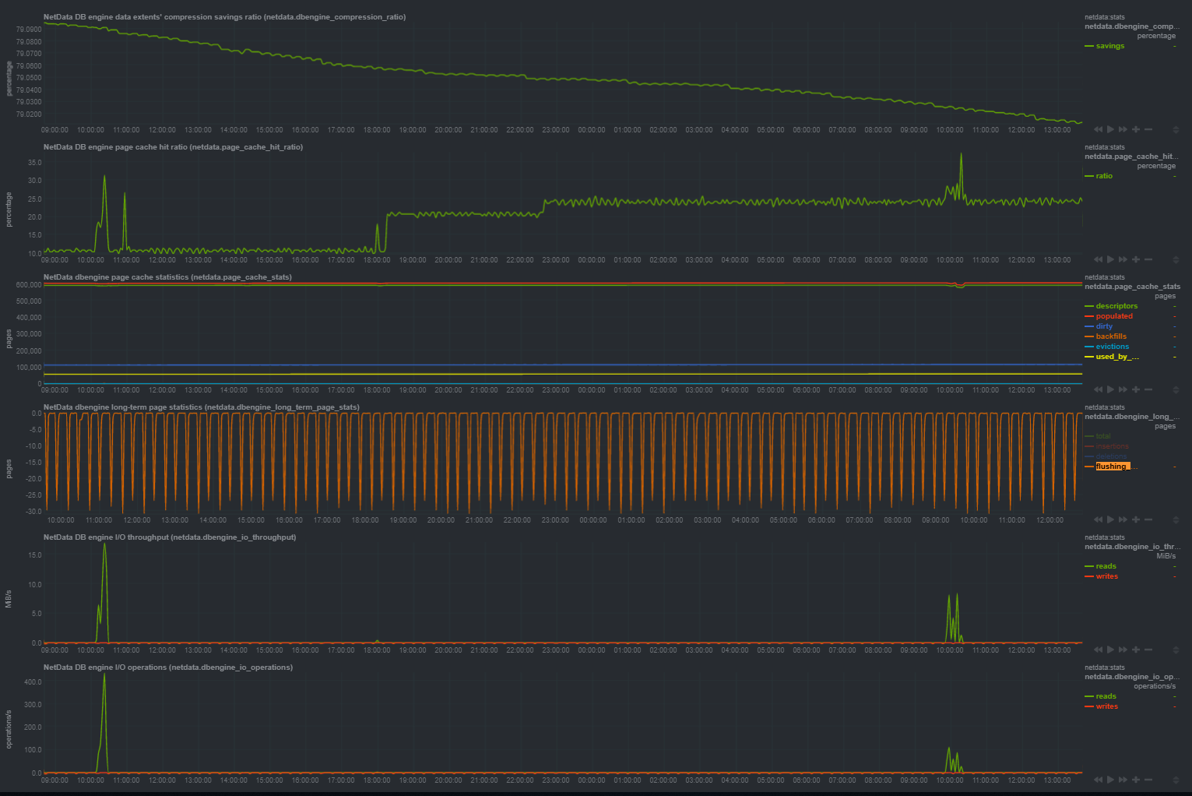This screenshot has height=796, width=1192.
Task: Toggle the savings dimension in compression ratio legend
Action: point(1109,45)
